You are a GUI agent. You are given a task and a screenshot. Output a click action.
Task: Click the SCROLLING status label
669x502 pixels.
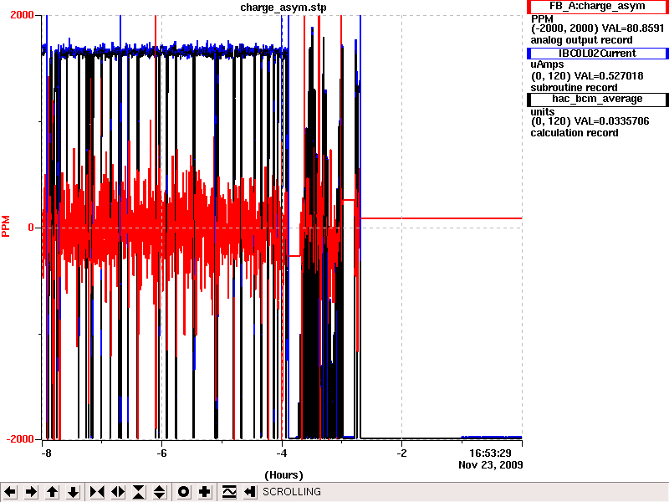292,492
